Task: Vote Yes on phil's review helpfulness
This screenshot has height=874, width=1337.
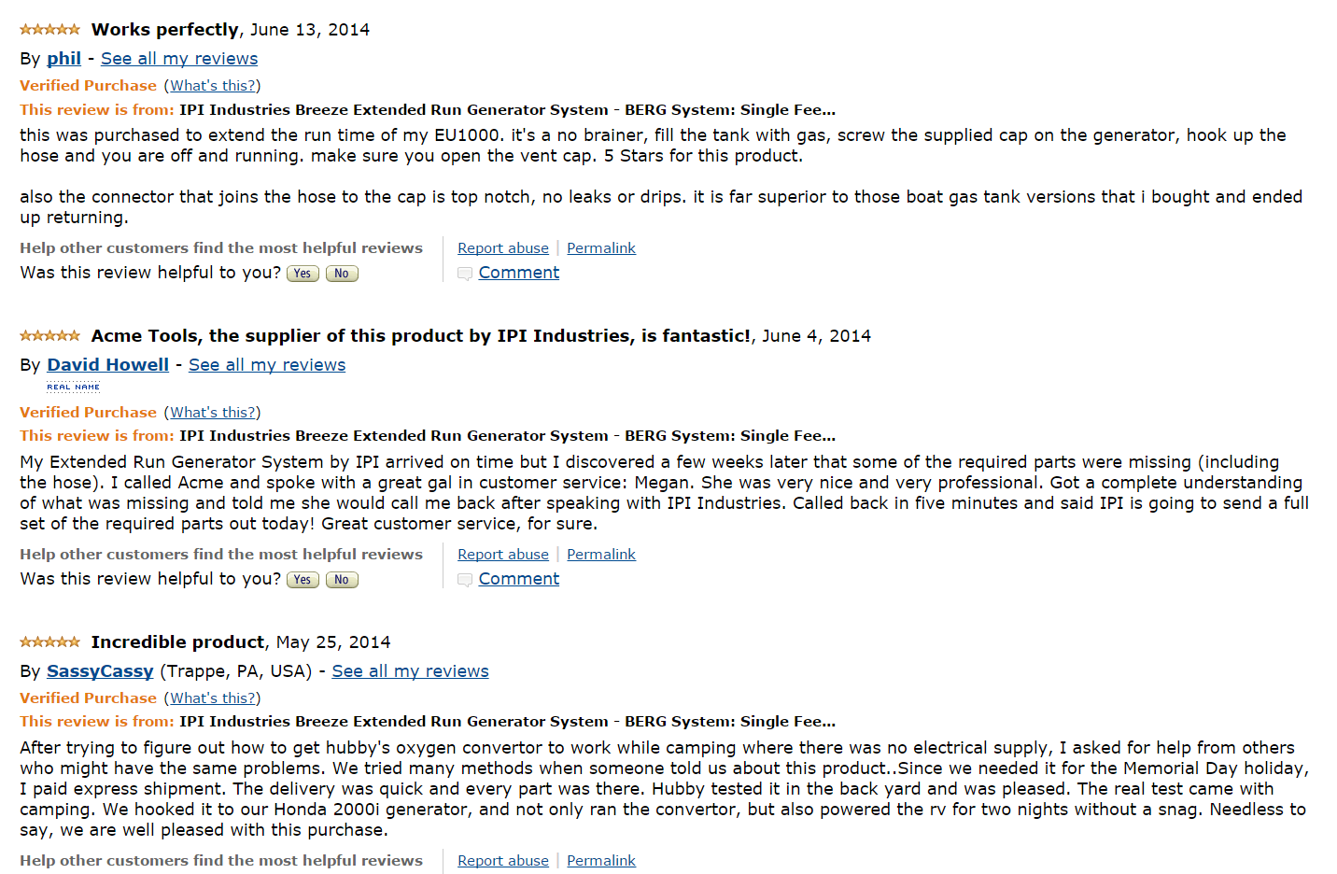Action: pos(303,274)
